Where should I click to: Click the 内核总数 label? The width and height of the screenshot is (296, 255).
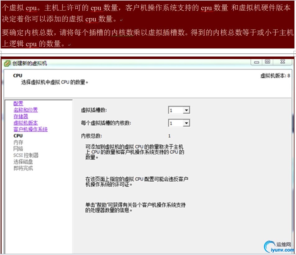(x=91, y=136)
